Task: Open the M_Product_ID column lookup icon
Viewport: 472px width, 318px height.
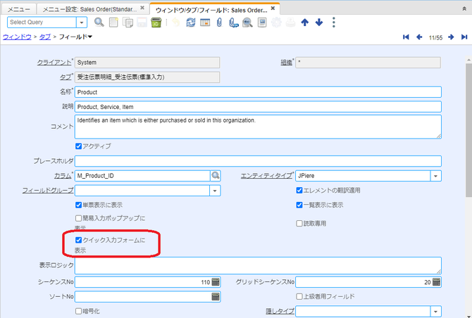Action: point(216,175)
